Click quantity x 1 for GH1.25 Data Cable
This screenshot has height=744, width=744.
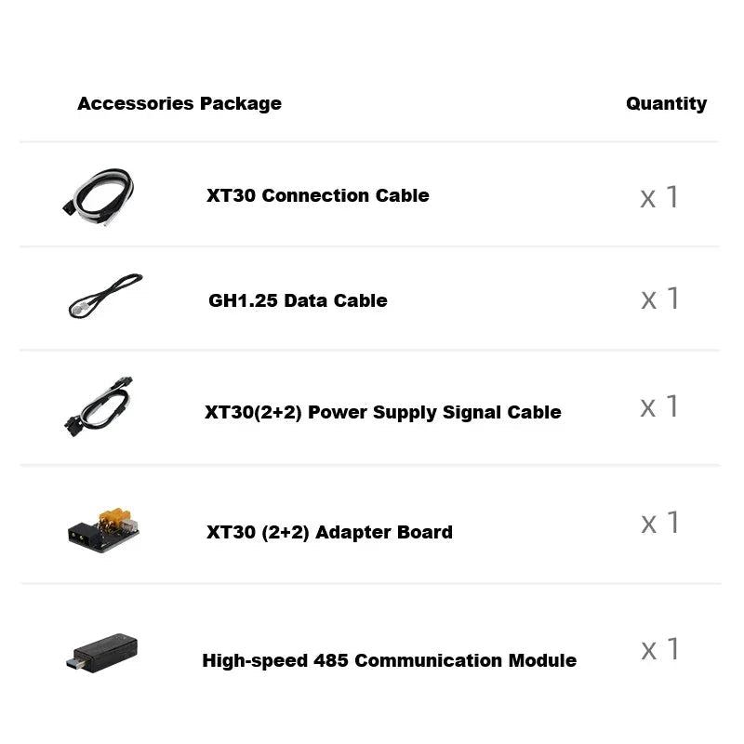point(659,299)
